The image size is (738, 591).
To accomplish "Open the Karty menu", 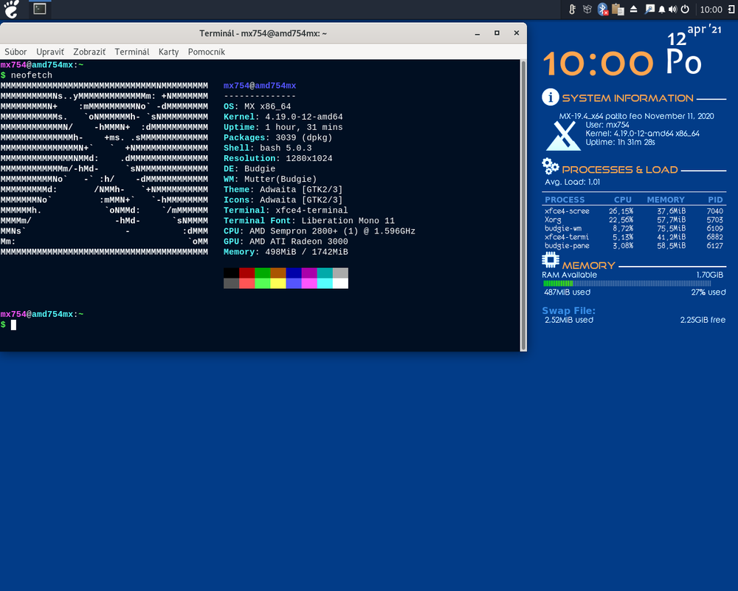I will (168, 52).
